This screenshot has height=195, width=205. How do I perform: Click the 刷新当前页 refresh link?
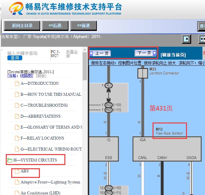pos(173,55)
